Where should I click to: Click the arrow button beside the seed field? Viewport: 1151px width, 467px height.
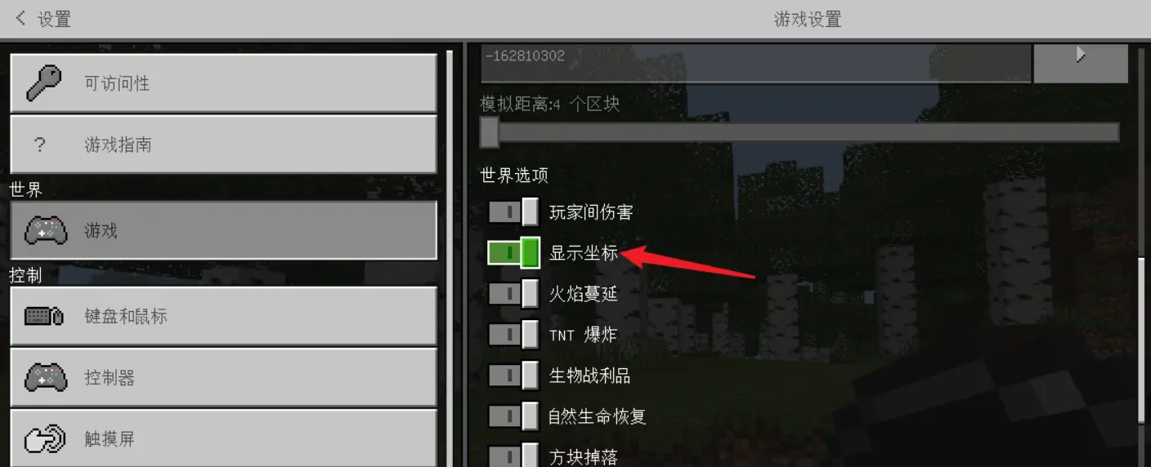coord(1081,62)
